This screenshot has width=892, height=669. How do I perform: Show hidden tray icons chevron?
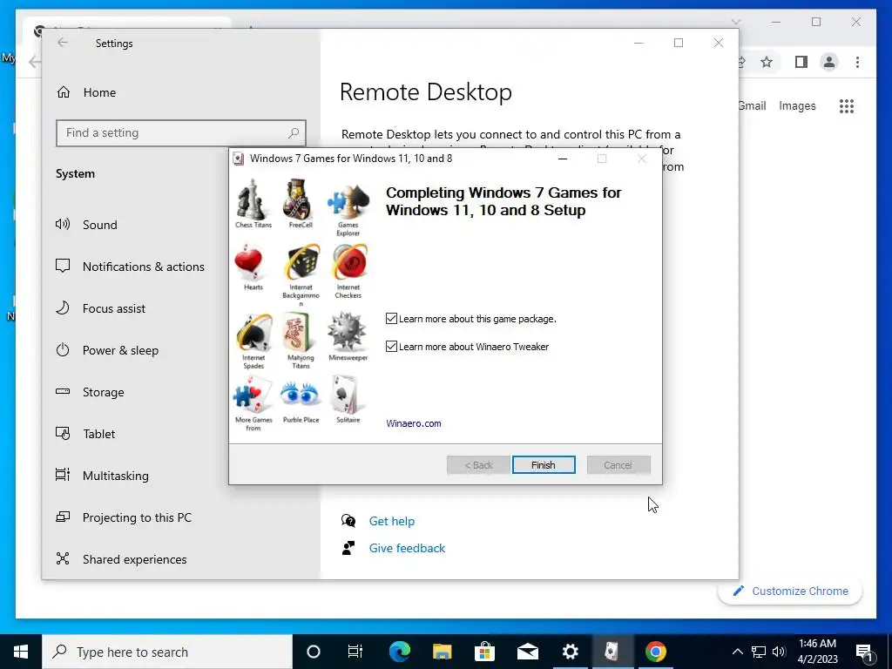click(x=737, y=652)
